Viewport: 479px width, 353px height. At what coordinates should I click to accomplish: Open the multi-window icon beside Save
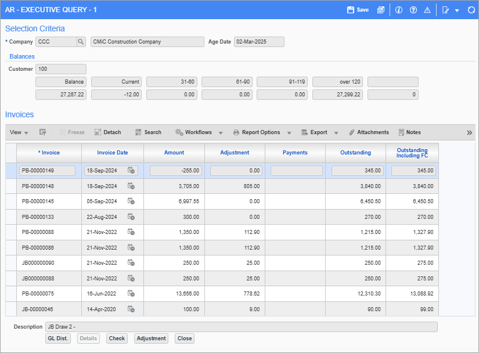click(381, 10)
